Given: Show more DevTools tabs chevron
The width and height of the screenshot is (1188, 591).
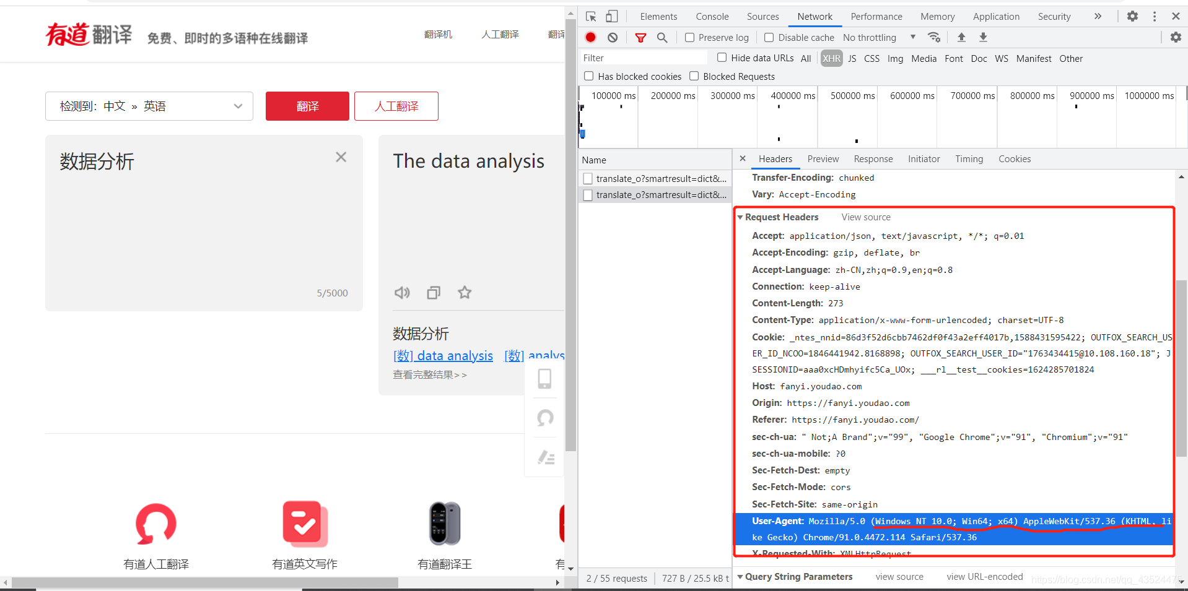Looking at the screenshot, I should click(1098, 17).
